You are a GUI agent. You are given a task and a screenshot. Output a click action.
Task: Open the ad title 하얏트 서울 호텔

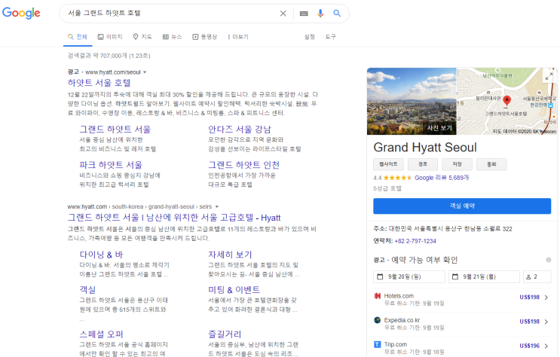pyautogui.click(x=99, y=83)
